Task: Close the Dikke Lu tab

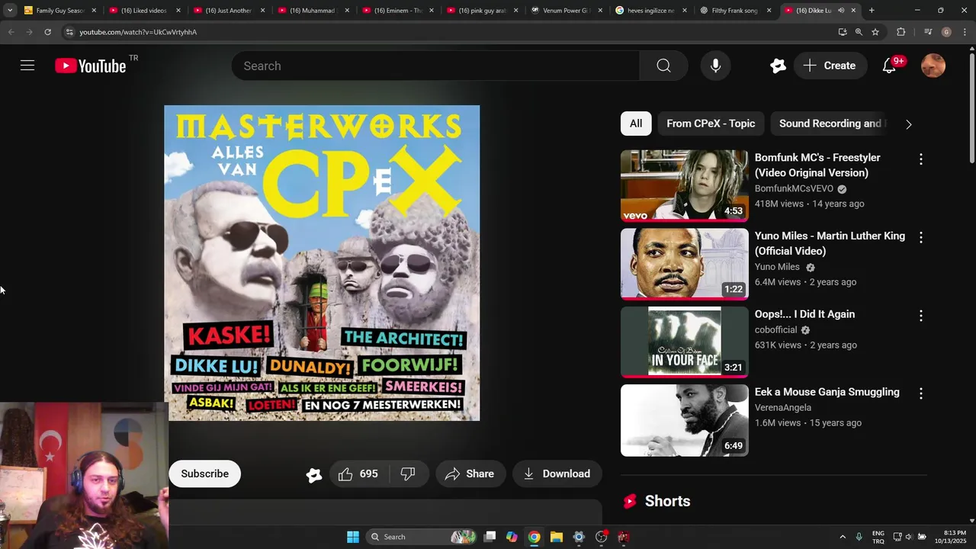Action: 853,11
